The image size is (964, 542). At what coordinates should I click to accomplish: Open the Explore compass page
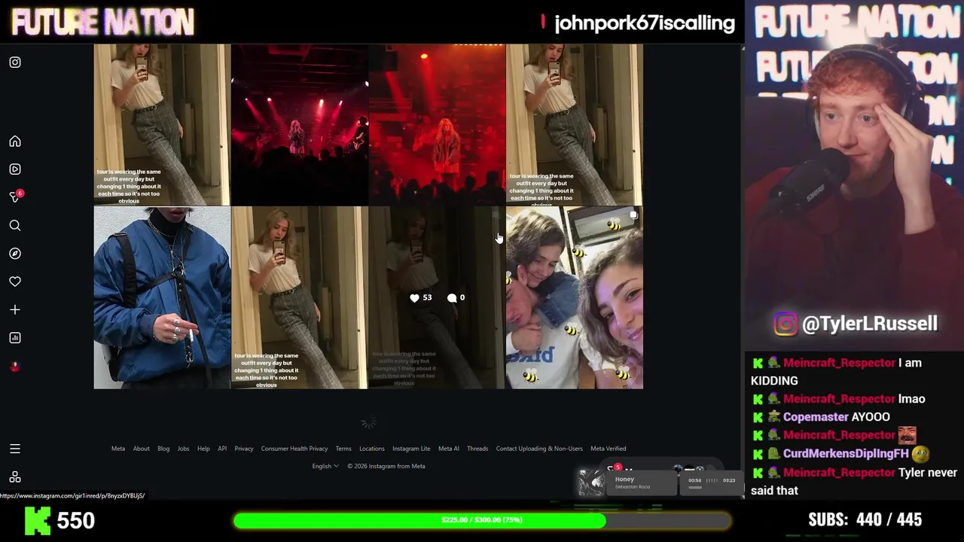(15, 254)
